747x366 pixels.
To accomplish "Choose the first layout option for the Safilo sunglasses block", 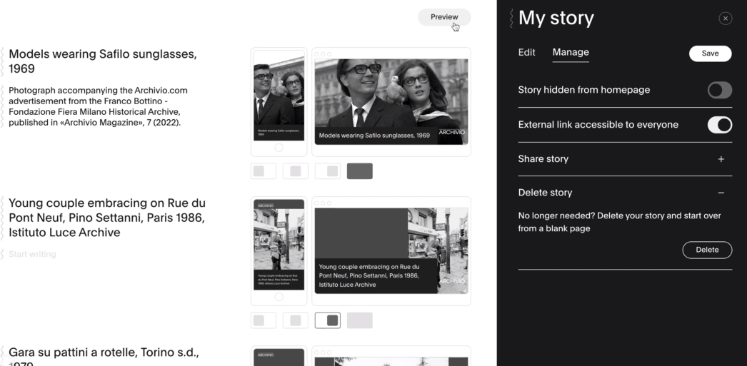I will point(264,171).
